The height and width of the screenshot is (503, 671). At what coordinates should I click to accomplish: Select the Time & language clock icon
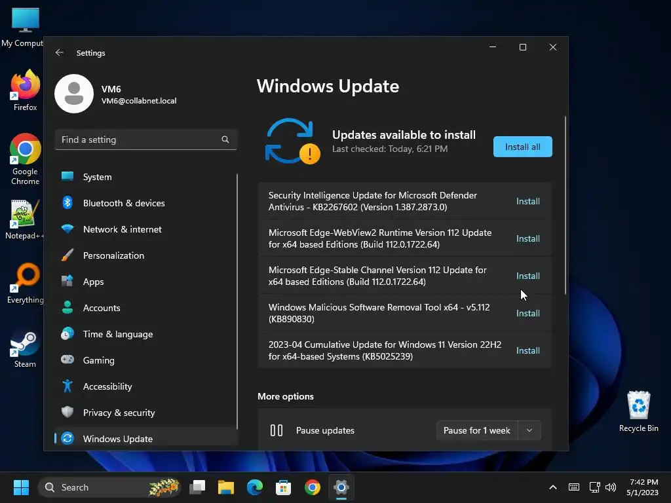(x=67, y=333)
